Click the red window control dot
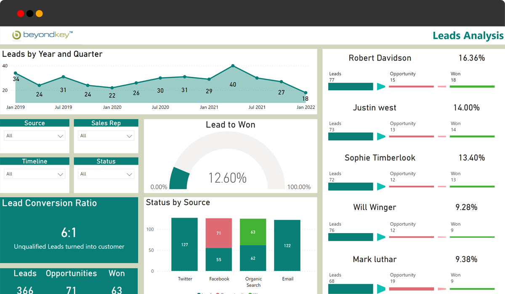 point(21,13)
